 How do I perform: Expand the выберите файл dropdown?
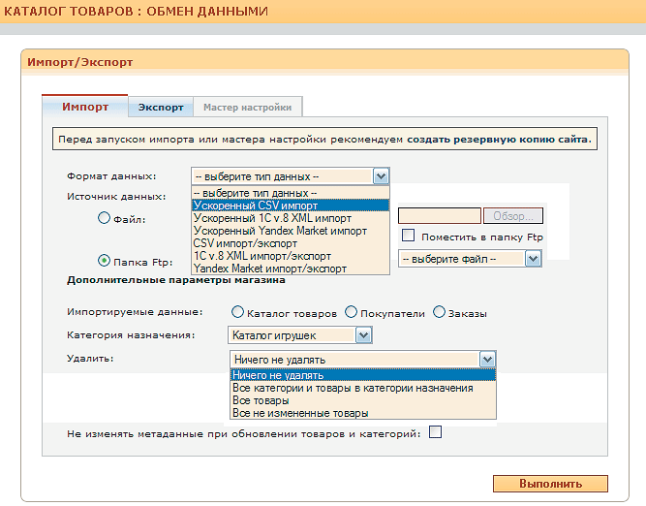(x=533, y=259)
